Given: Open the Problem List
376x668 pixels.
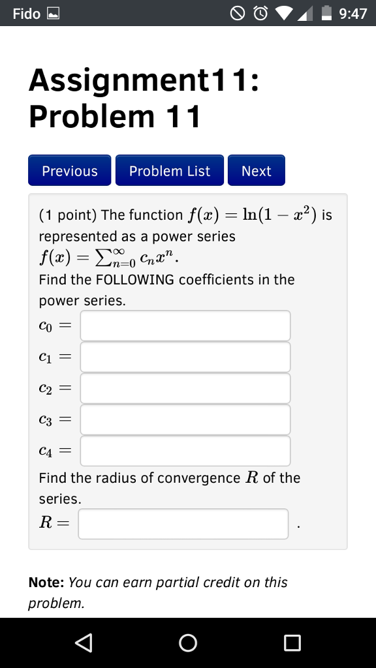Looking at the screenshot, I should (169, 170).
